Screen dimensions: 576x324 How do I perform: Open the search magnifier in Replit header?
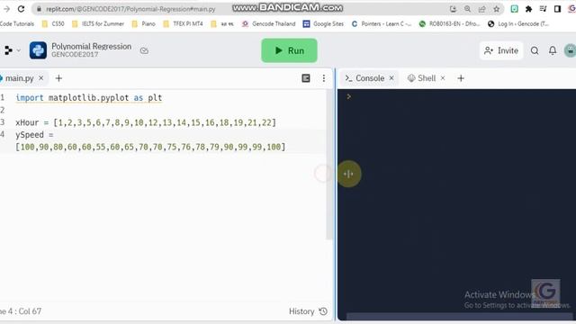click(535, 50)
